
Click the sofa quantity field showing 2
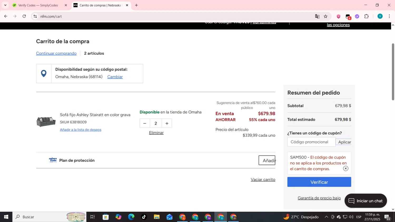tap(156, 123)
